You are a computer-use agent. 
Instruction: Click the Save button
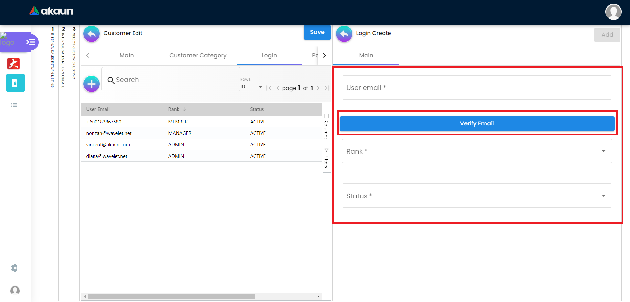317,32
